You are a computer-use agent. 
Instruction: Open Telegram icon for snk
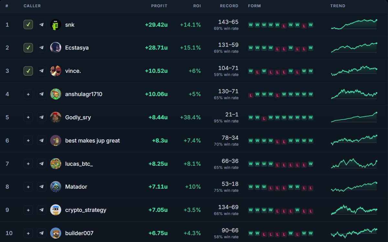pos(41,25)
